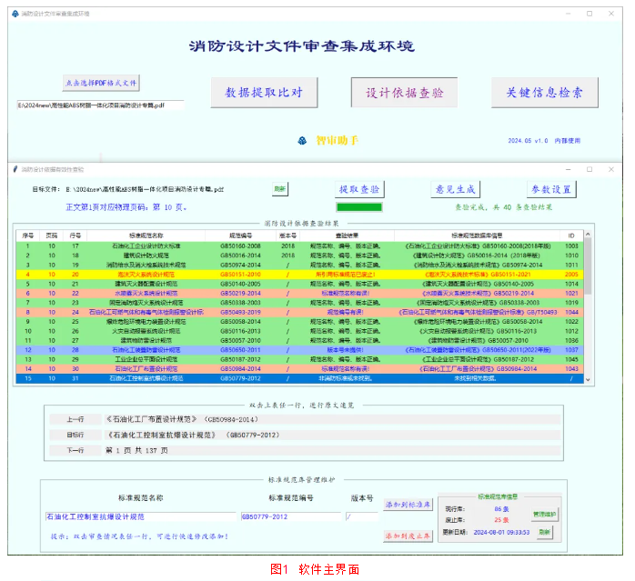This screenshot has width=635, height=581.
Task: Click the update date 2024-08-01 09:33:53
Action: (502, 533)
